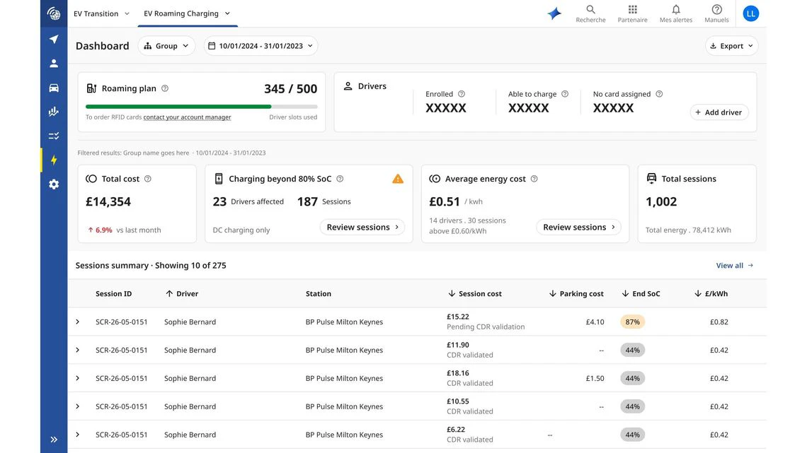Image resolution: width=807 pixels, height=453 pixels.
Task: Open the Group dropdown filter
Action: pos(166,46)
